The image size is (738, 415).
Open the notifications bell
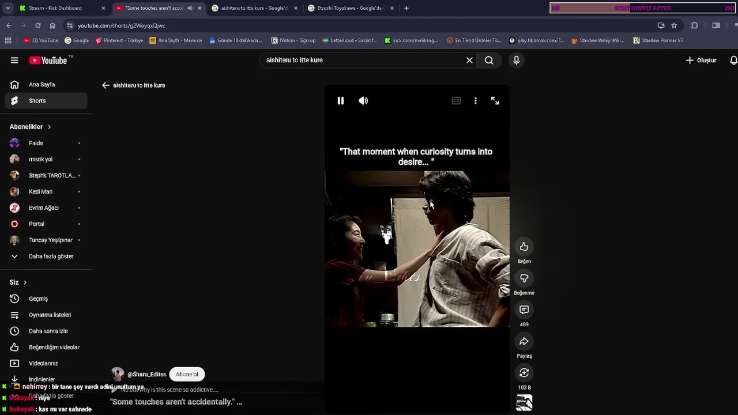[733, 60]
